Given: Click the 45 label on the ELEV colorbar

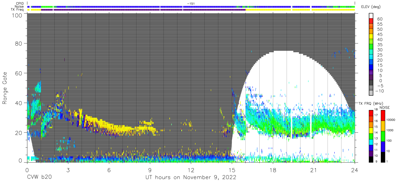Looking at the screenshot, I should click(380, 34).
